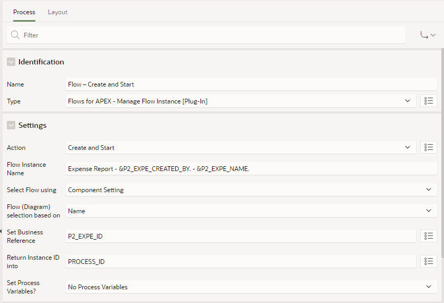Screen dimensions: 444x303
Task: Expand the Select Flow using dropdown
Action: 251,190
